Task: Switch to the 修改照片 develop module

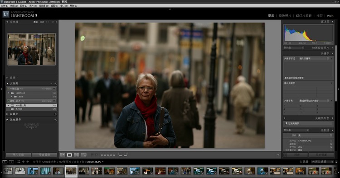Action: pos(285,16)
